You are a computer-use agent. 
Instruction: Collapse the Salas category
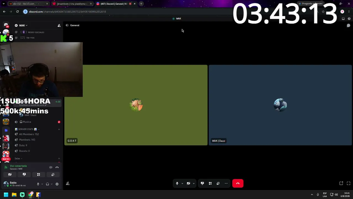click(18, 159)
